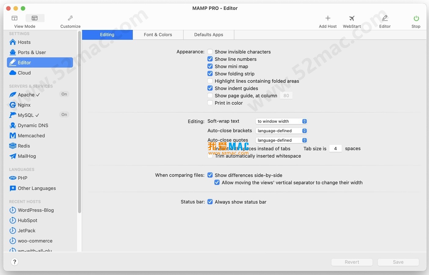This screenshot has width=429, height=275.
Task: Click the Dynamic DNS icon
Action: (x=13, y=125)
